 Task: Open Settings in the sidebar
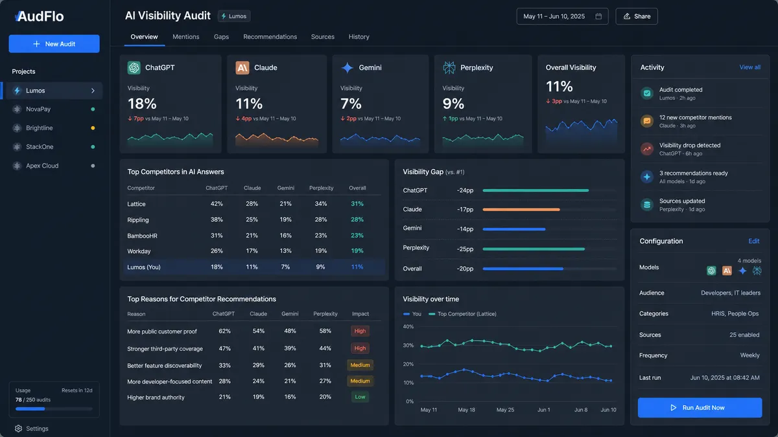click(31, 429)
